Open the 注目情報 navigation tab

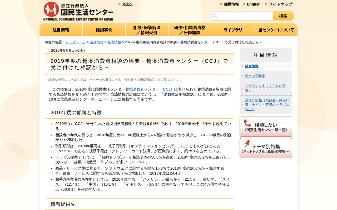point(61,30)
